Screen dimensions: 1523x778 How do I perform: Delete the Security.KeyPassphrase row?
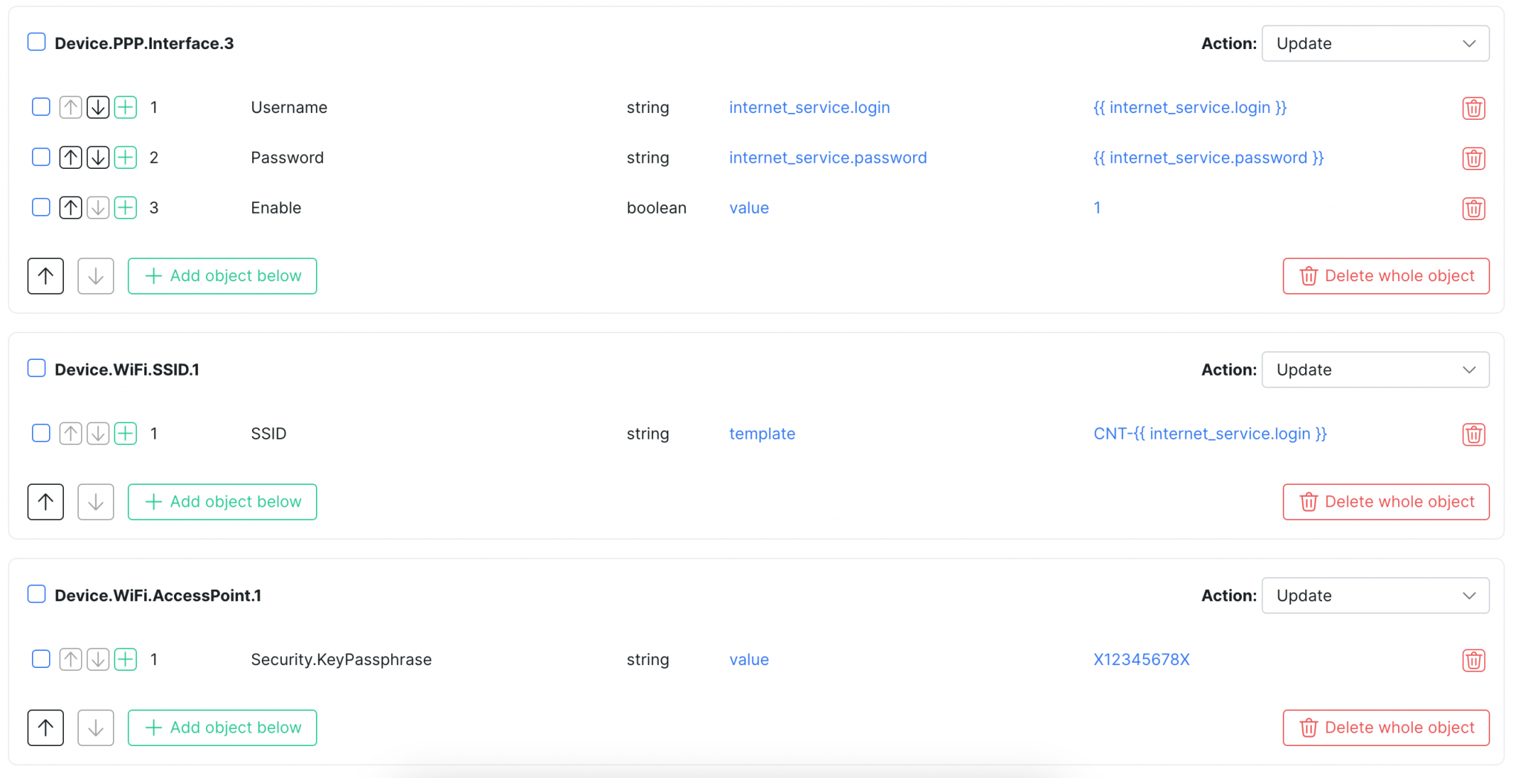(x=1473, y=660)
